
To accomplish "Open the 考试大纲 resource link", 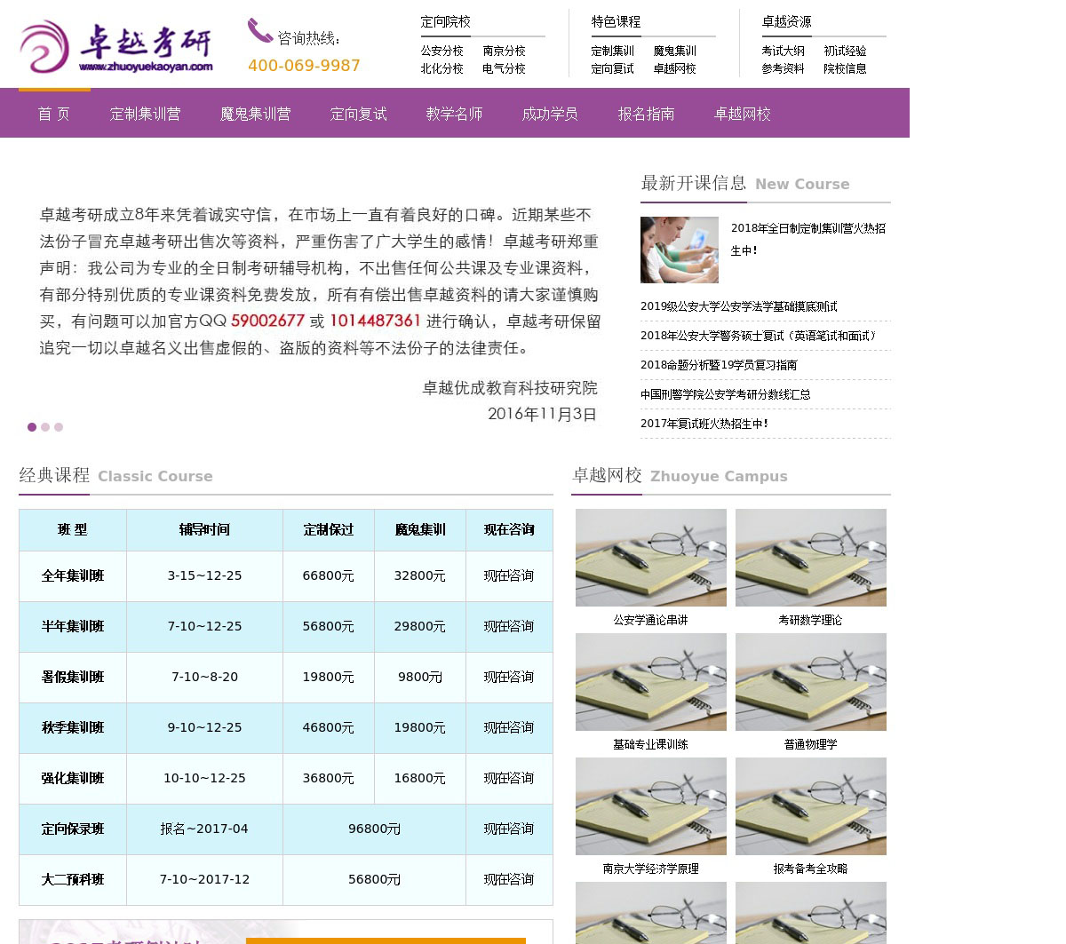I will click(x=783, y=52).
